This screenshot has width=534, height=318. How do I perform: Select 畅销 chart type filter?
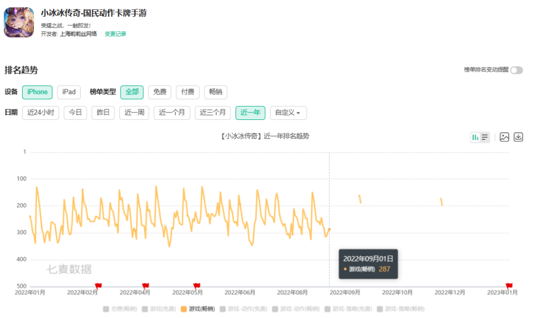(216, 92)
